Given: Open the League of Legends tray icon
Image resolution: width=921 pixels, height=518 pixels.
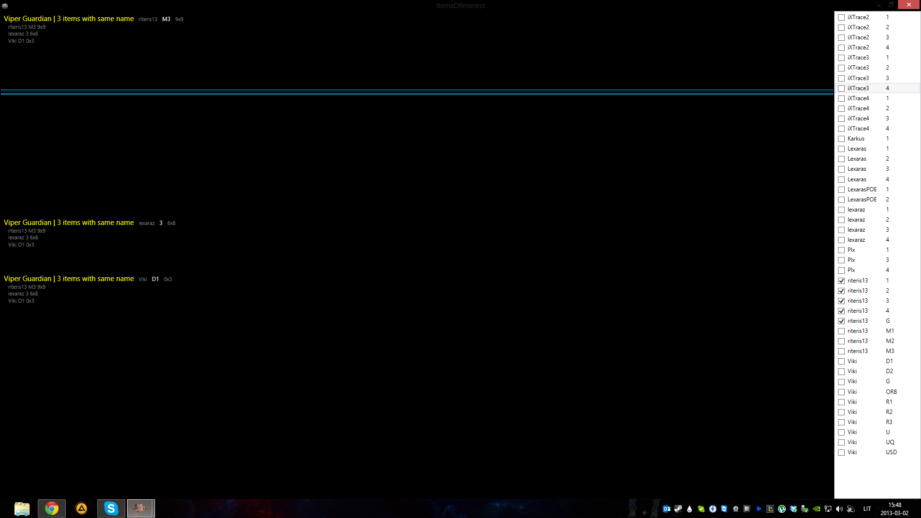Looking at the screenshot, I should pyautogui.click(x=770, y=509).
